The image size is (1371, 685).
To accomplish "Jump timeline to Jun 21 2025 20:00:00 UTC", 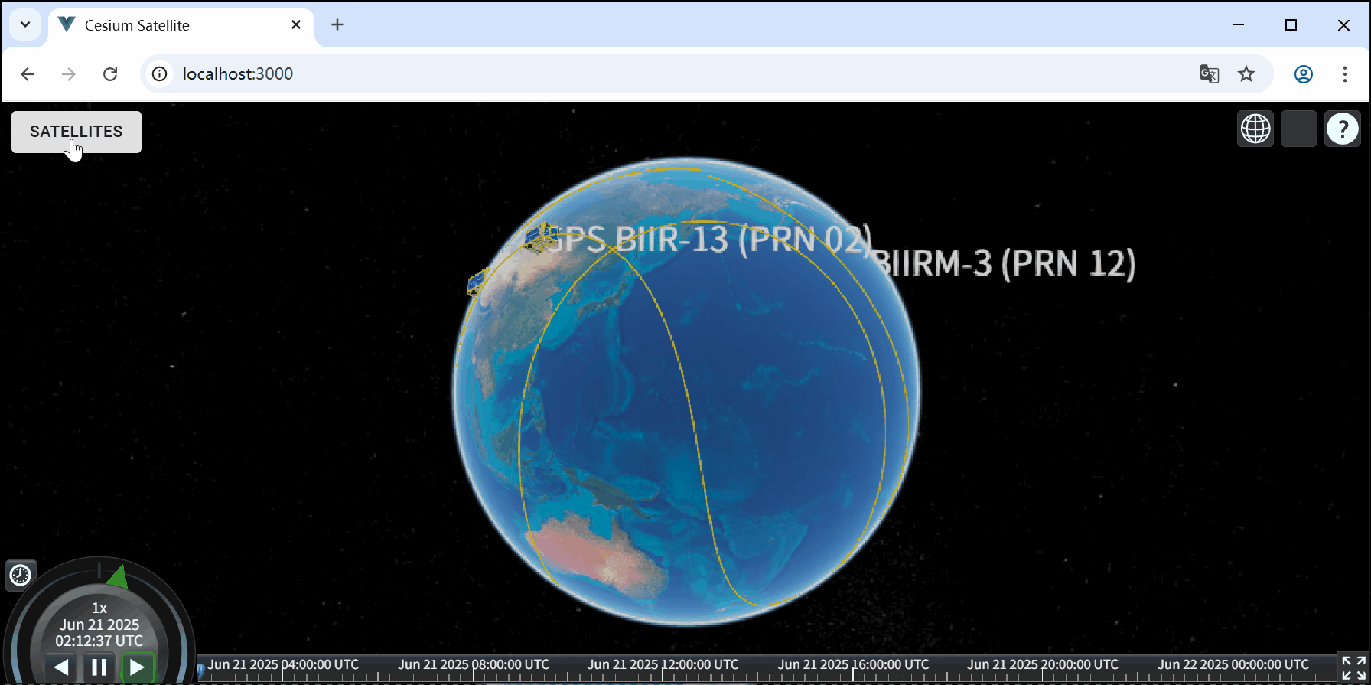I will point(1043,664).
